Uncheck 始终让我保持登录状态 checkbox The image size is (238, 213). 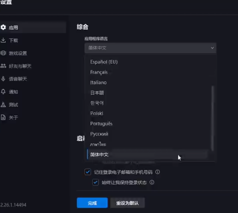pyautogui.click(x=96, y=182)
